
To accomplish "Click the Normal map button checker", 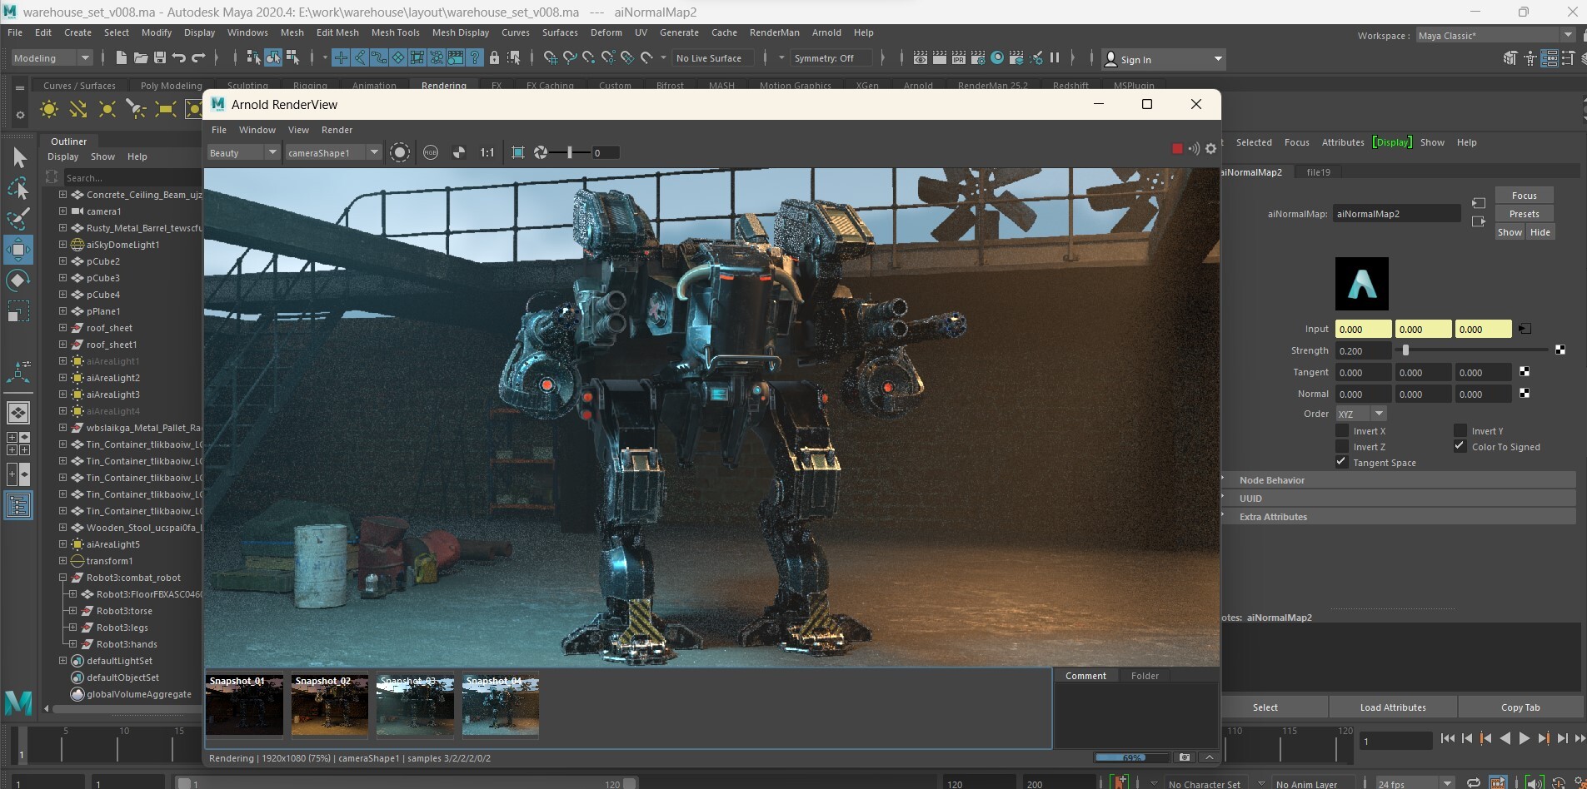I will (1525, 394).
